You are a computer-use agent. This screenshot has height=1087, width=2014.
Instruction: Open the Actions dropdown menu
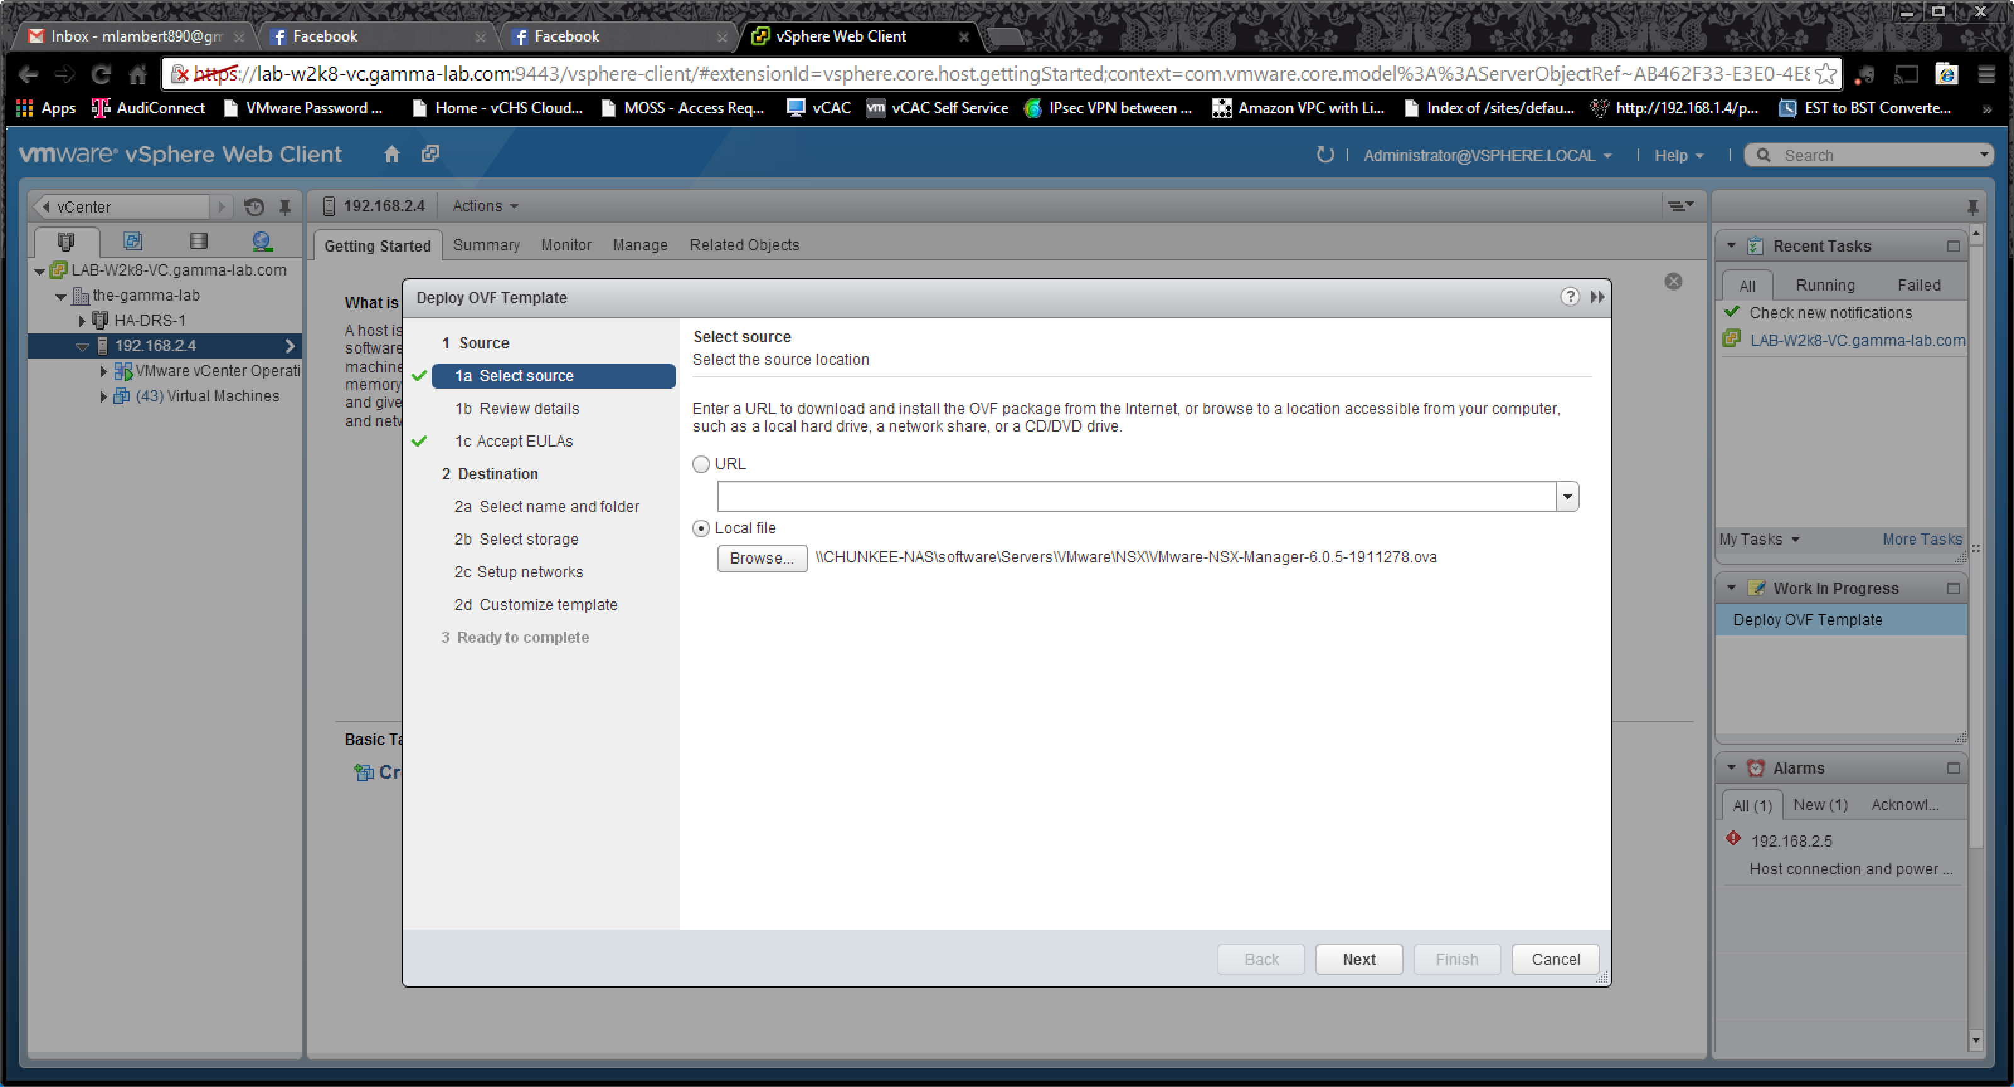click(x=485, y=206)
